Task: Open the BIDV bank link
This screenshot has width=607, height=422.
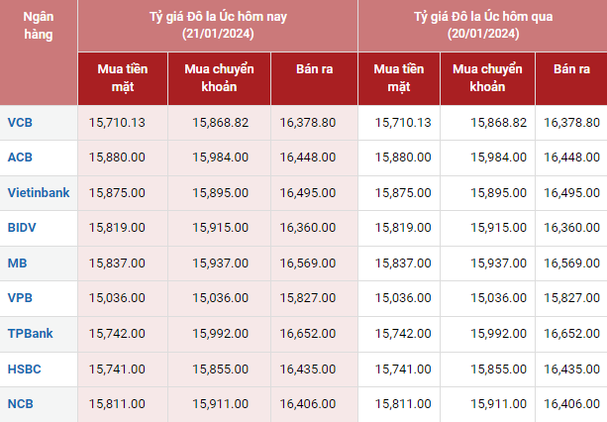Action: tap(23, 228)
